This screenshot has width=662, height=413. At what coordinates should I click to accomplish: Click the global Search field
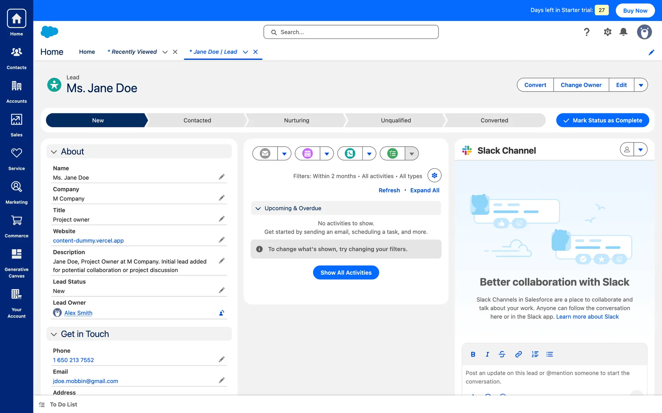tap(351, 32)
